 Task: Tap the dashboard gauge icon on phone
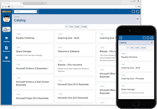[148, 38]
